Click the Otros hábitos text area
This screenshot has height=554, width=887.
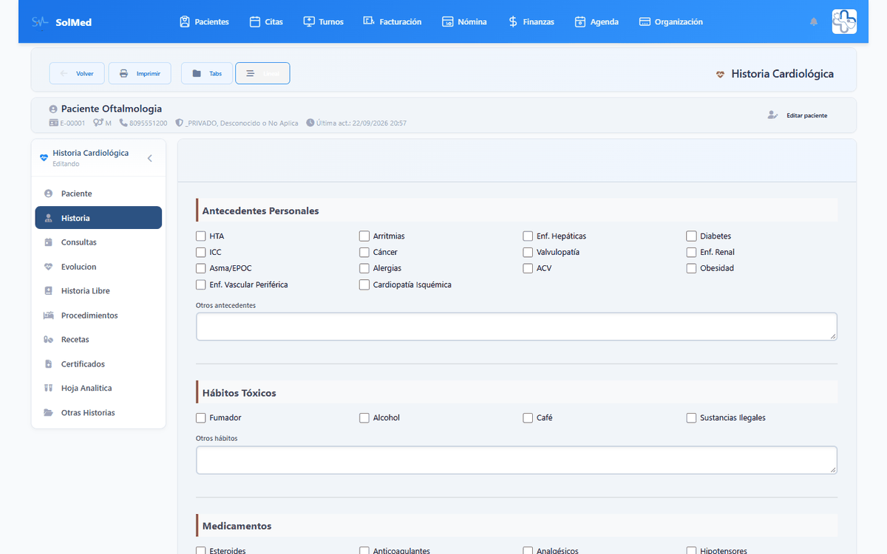[517, 459]
